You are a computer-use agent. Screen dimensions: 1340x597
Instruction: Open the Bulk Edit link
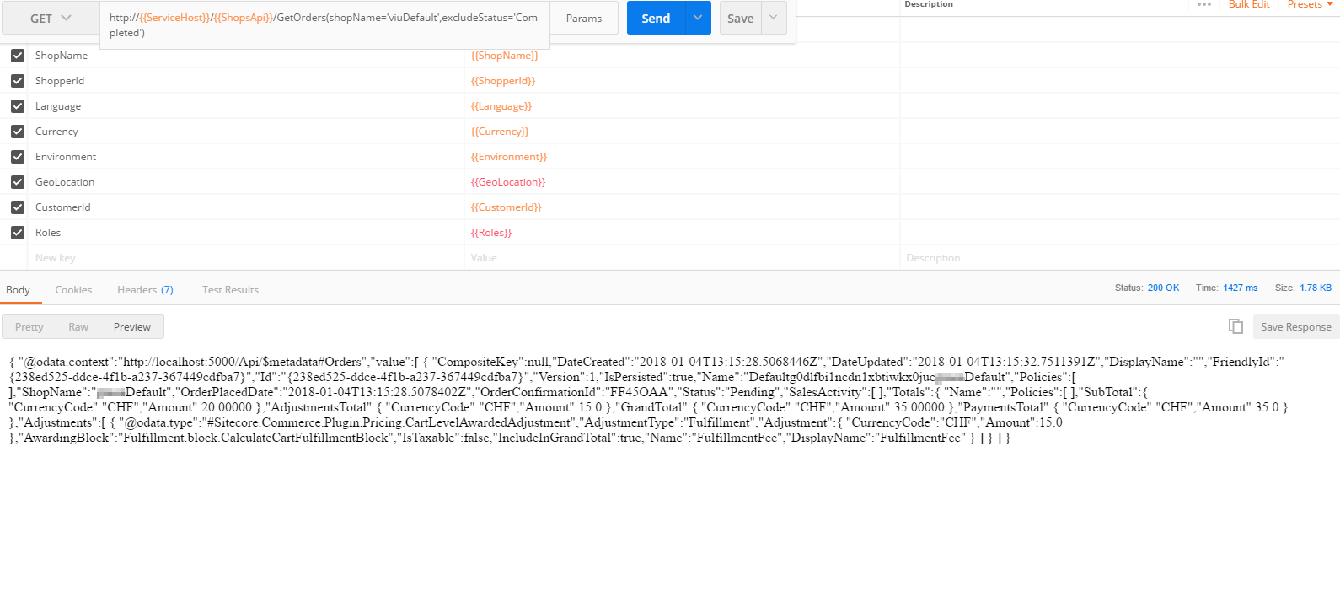1248,5
